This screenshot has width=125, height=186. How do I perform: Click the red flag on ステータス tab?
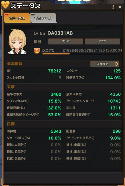[x=7, y=15]
